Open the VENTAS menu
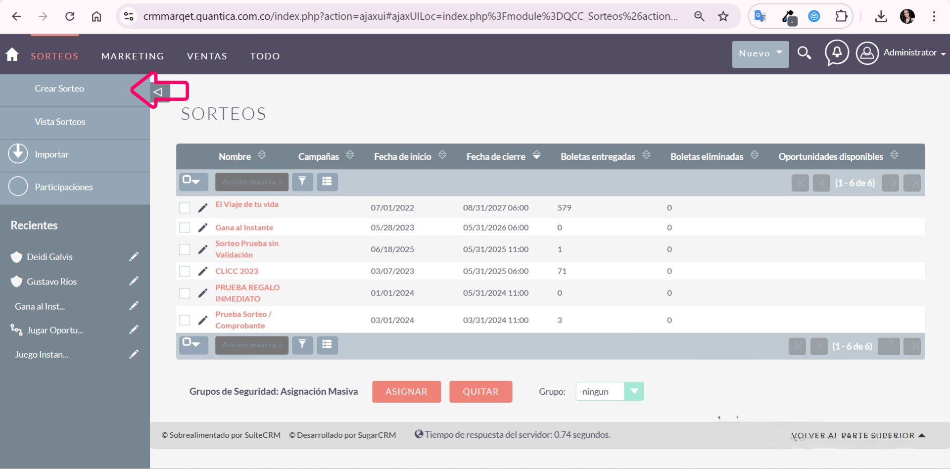Viewport: 950px width, 469px height. [x=207, y=56]
